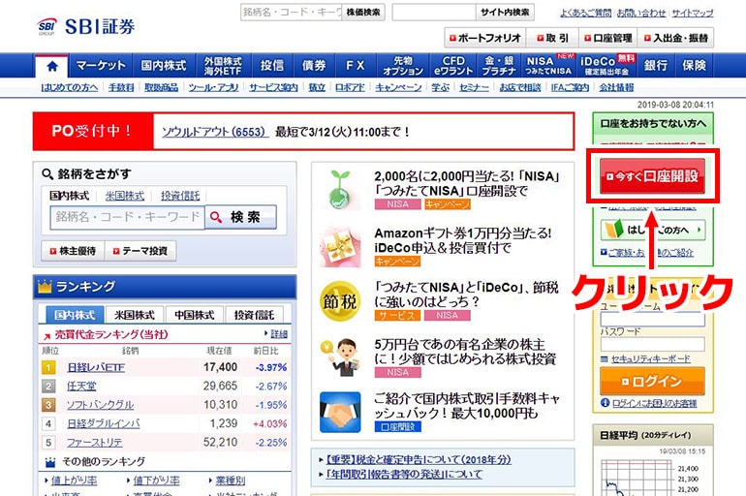Viewport: 746px width, 496px height.
Task: Open サイトマップ link
Action: (693, 14)
